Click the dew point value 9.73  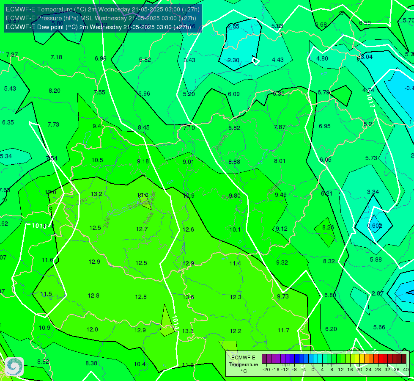[283, 296]
